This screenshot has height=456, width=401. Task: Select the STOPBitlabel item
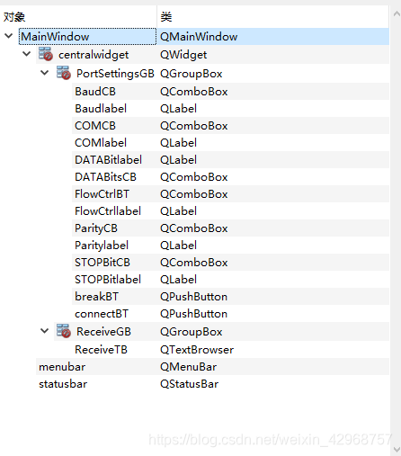coord(108,280)
